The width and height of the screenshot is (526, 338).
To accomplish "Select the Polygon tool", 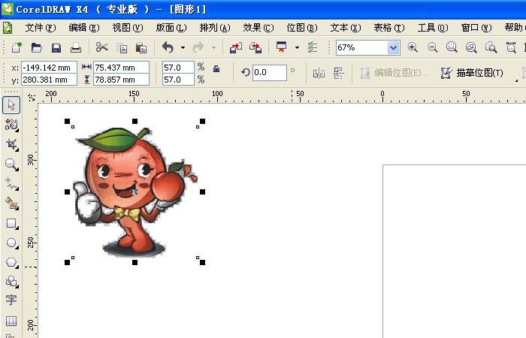I will point(11,263).
